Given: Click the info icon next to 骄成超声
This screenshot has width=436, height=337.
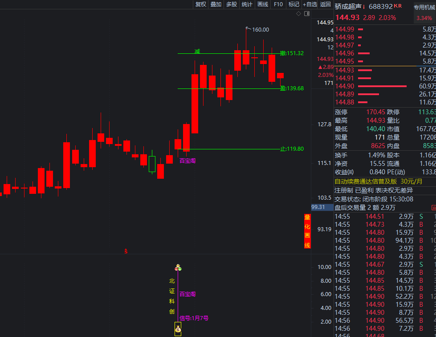Looking at the screenshot, I should [x=364, y=7].
